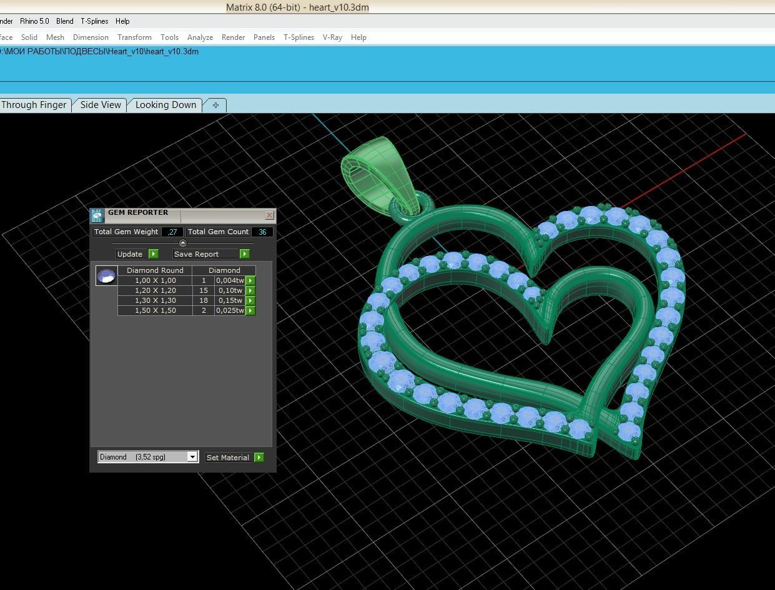
Task: Open the Dimension menu
Action: [x=91, y=37]
